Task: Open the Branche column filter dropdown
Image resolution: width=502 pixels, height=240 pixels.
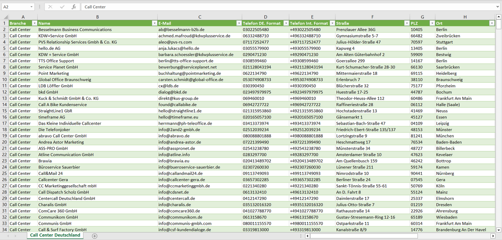Action: (x=34, y=23)
